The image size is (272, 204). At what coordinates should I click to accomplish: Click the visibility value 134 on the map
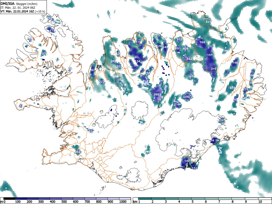tap(138, 61)
